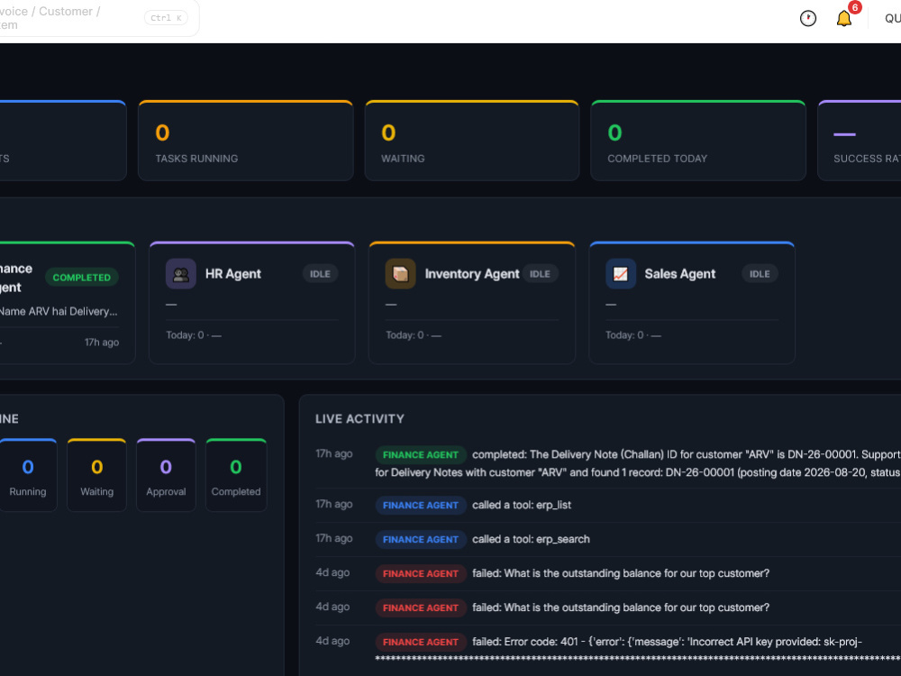Select the Waiting pipeline counter tile
The width and height of the screenshot is (901, 676).
96,475
